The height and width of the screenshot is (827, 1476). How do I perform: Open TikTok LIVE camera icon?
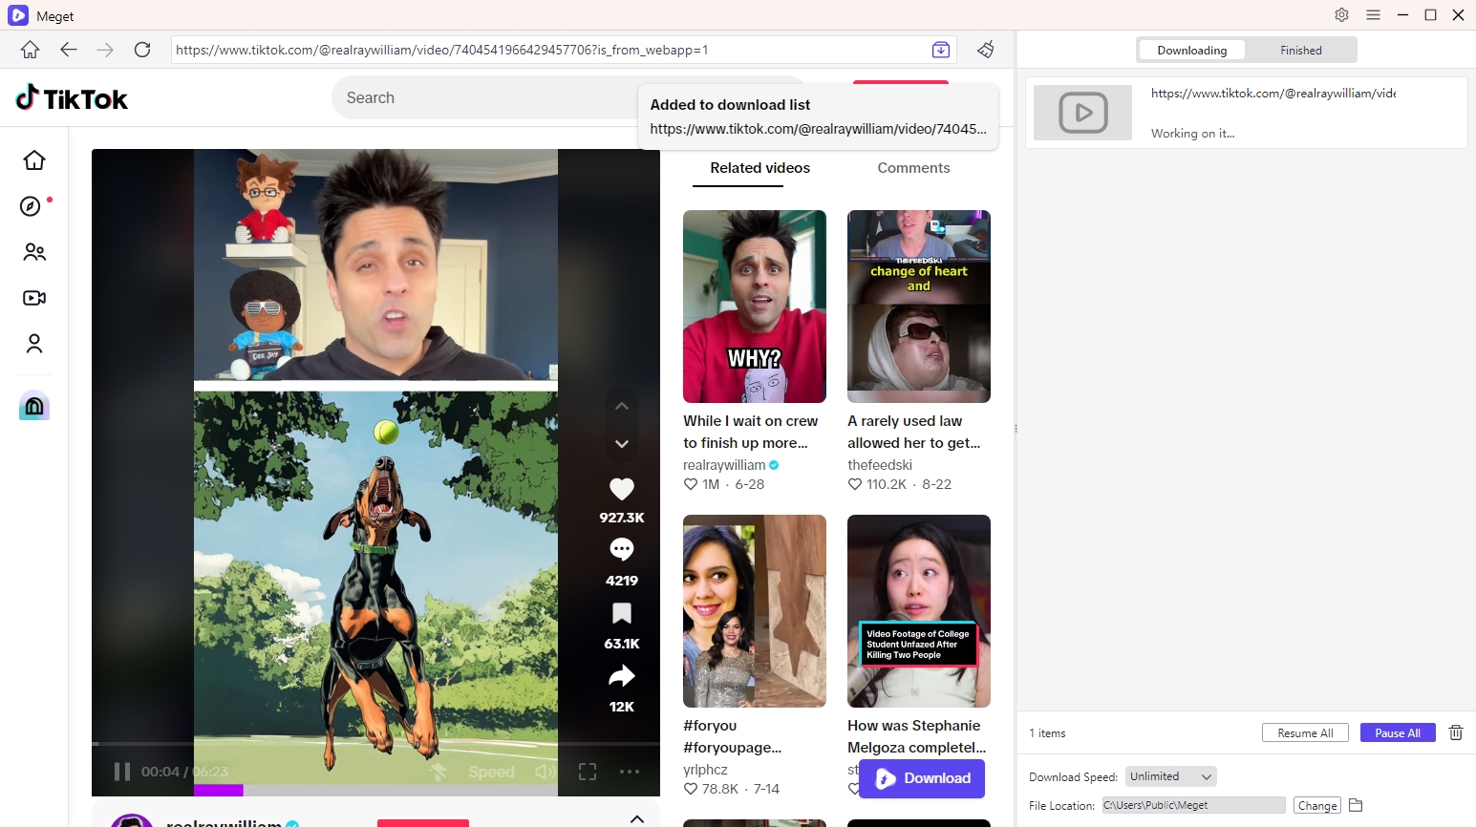34,298
